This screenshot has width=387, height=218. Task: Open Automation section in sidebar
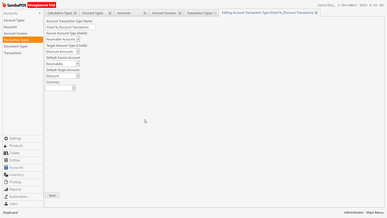(x=22, y=197)
